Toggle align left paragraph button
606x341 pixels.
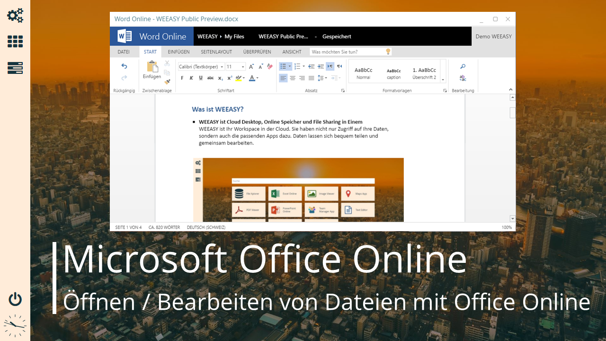[x=283, y=78]
